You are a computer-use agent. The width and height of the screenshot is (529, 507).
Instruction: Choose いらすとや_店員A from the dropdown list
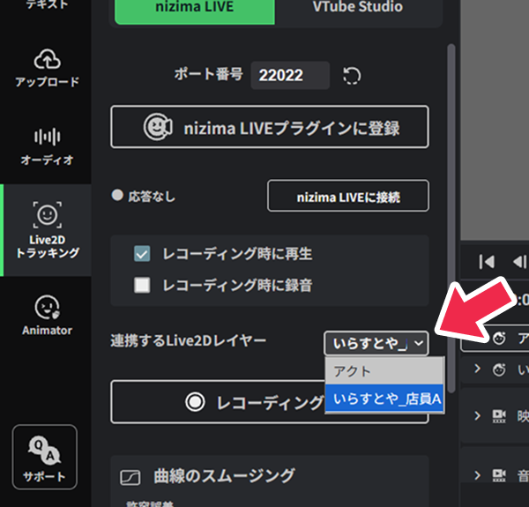384,399
